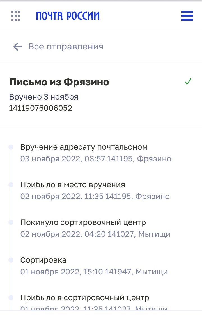Open the services grid icon
The image size is (202, 316).
(x=16, y=16)
